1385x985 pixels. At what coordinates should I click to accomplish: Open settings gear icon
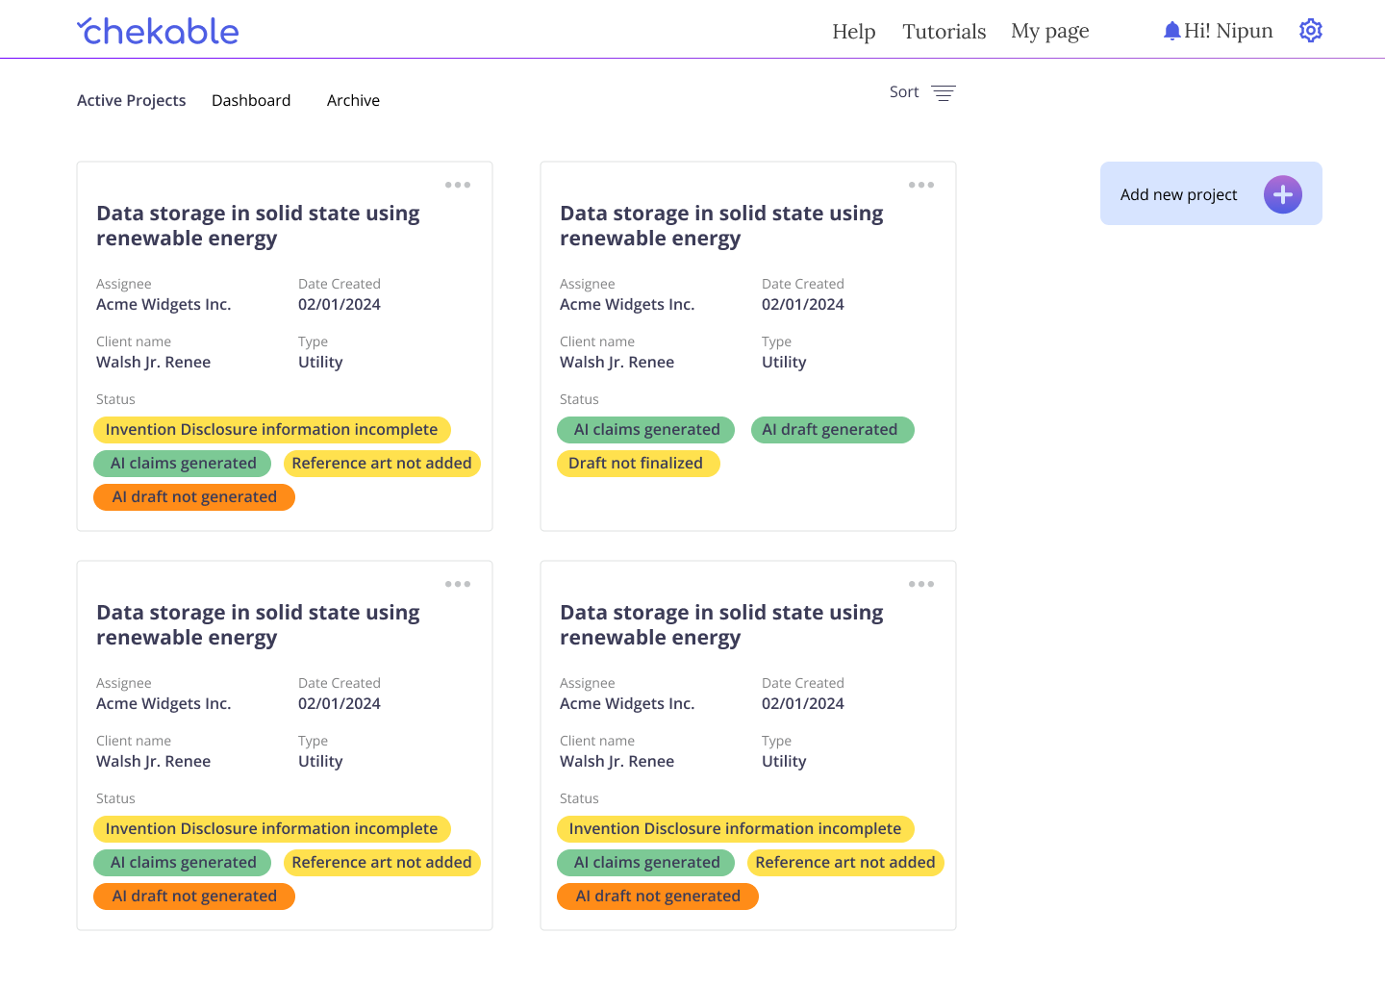point(1311,31)
